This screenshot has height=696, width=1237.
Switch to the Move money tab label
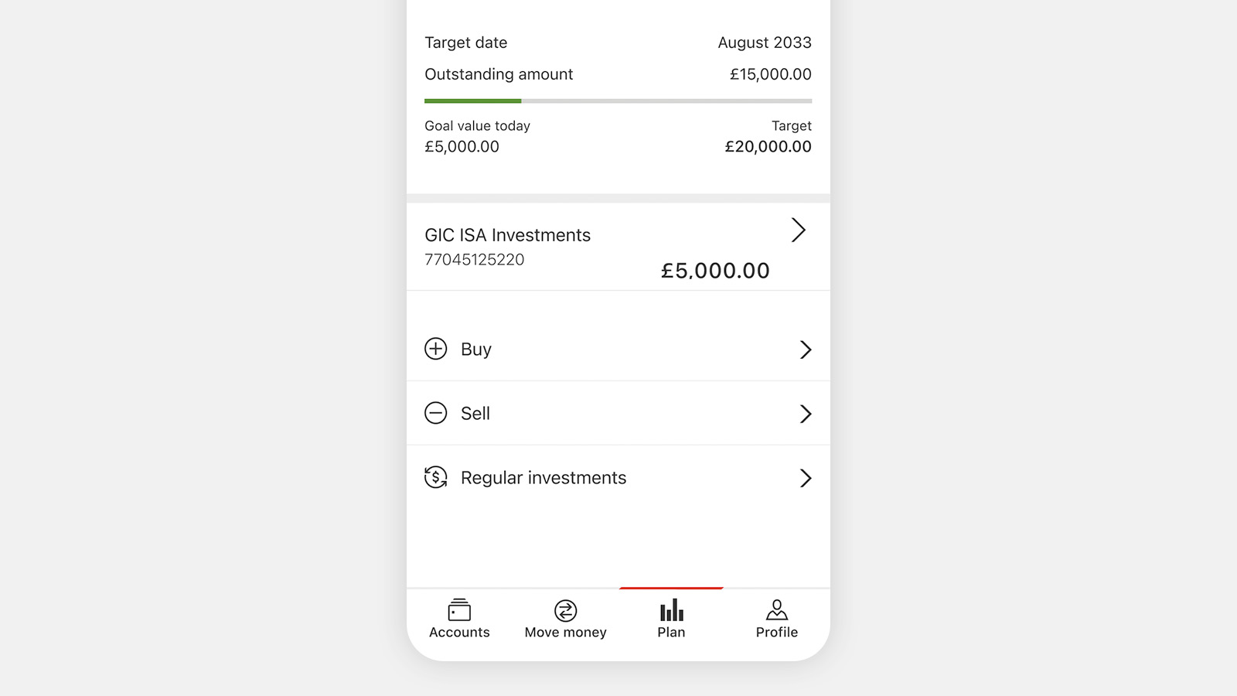(x=565, y=633)
